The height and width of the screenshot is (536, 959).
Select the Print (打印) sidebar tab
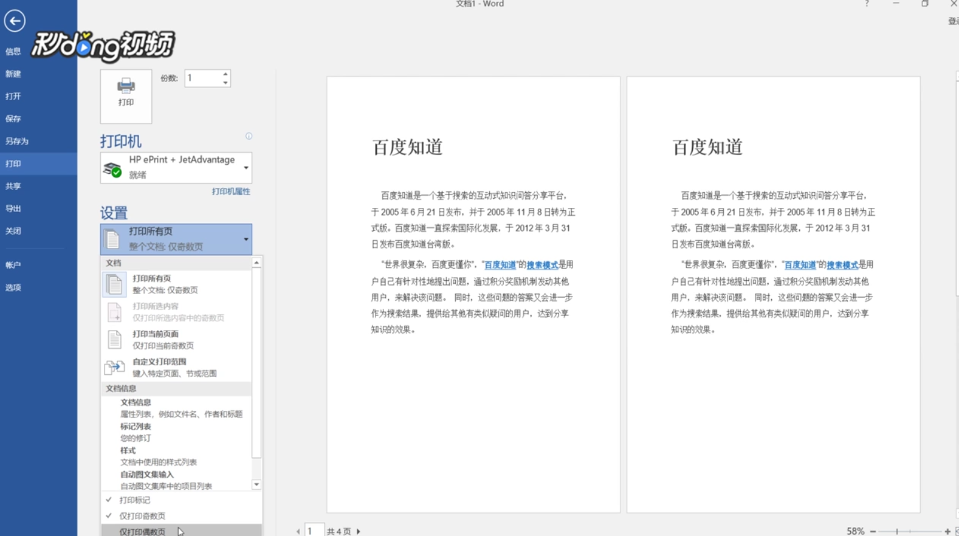(38, 164)
